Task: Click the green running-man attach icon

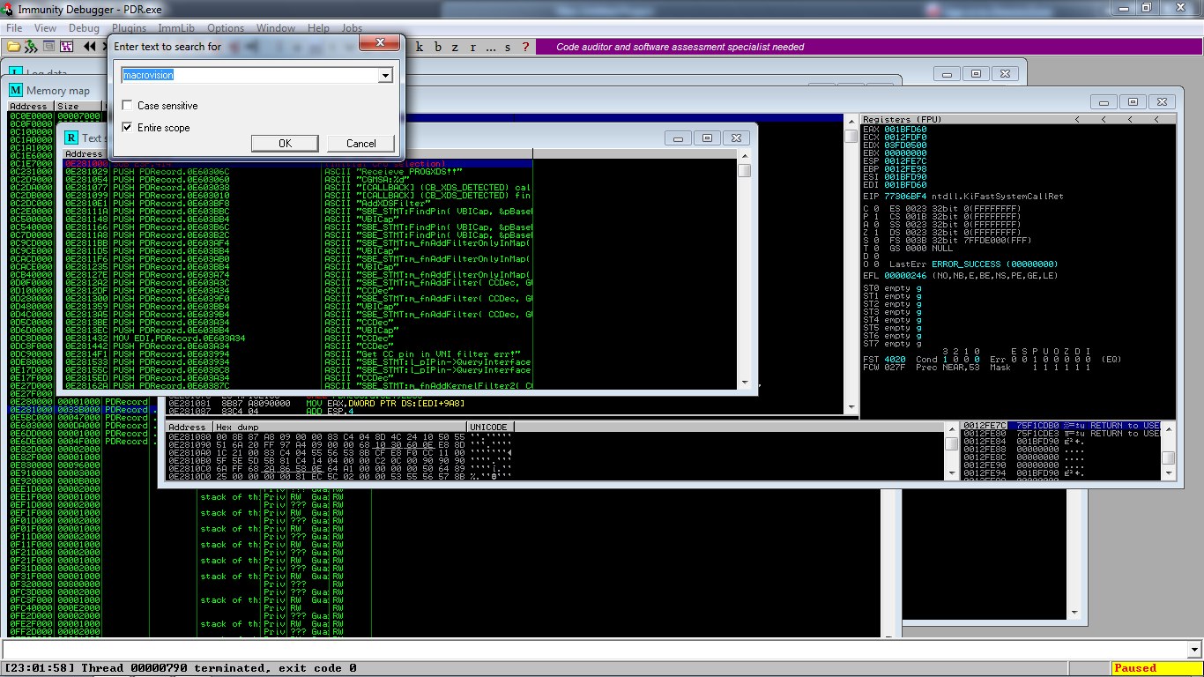Action: (31, 47)
